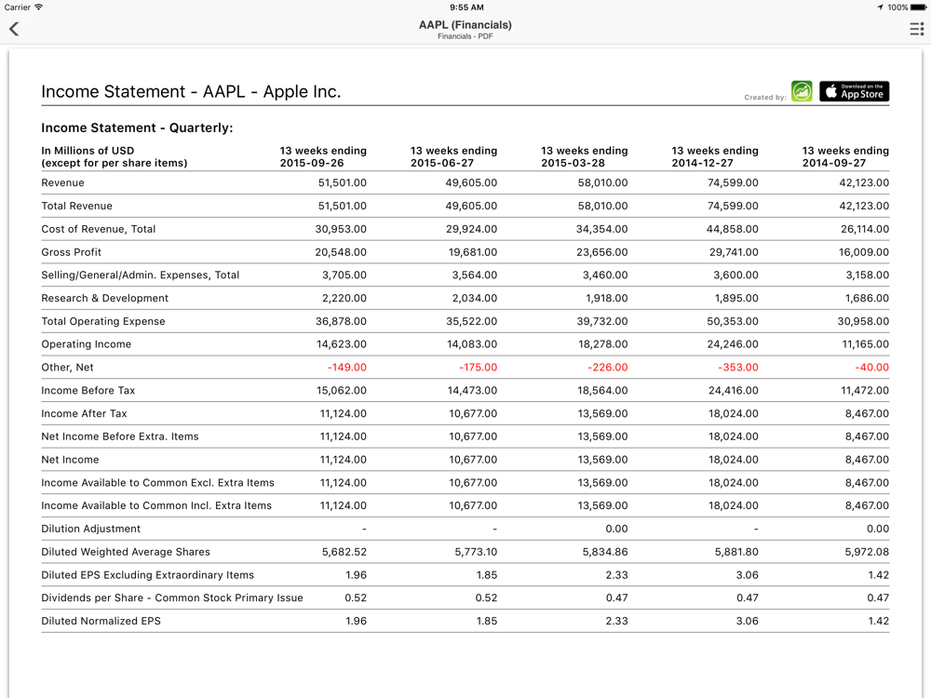
Task: Tap the back arrow icon
Action: 14,29
